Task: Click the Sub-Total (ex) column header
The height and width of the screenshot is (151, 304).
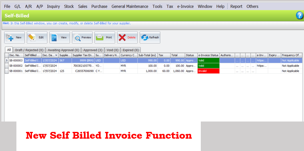Action: (x=148, y=55)
